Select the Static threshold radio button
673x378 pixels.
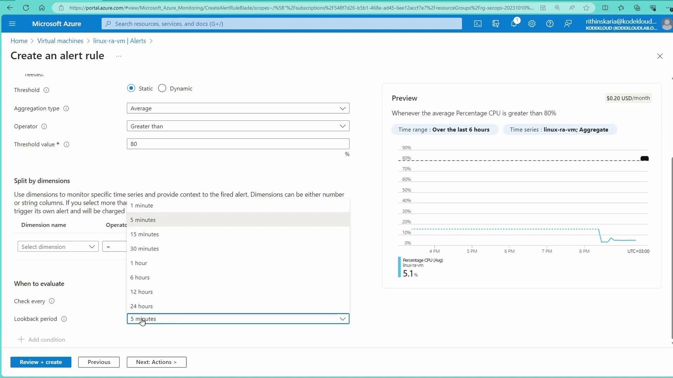tap(131, 88)
